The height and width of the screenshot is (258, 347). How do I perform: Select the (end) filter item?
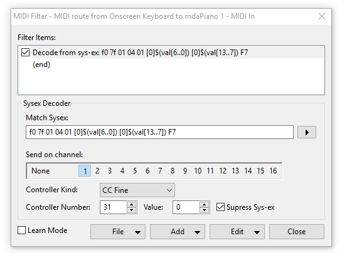click(41, 64)
